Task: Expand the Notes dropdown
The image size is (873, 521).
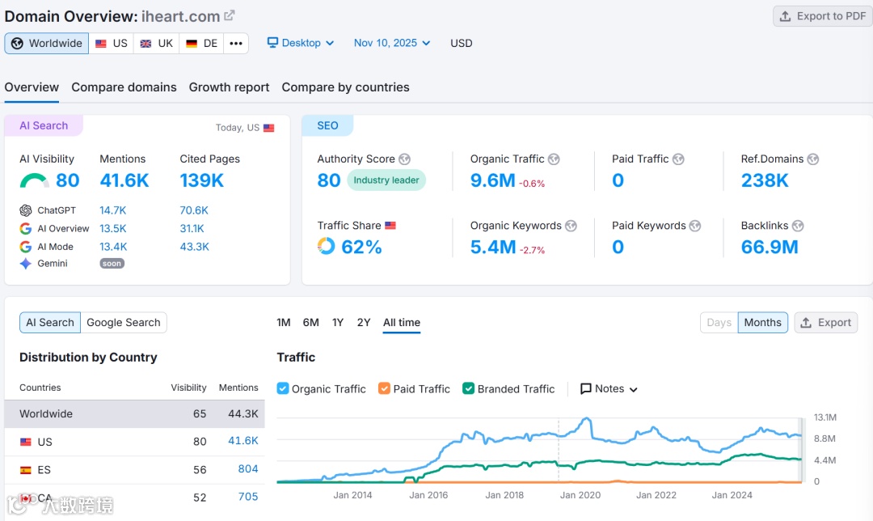Action: pos(609,388)
